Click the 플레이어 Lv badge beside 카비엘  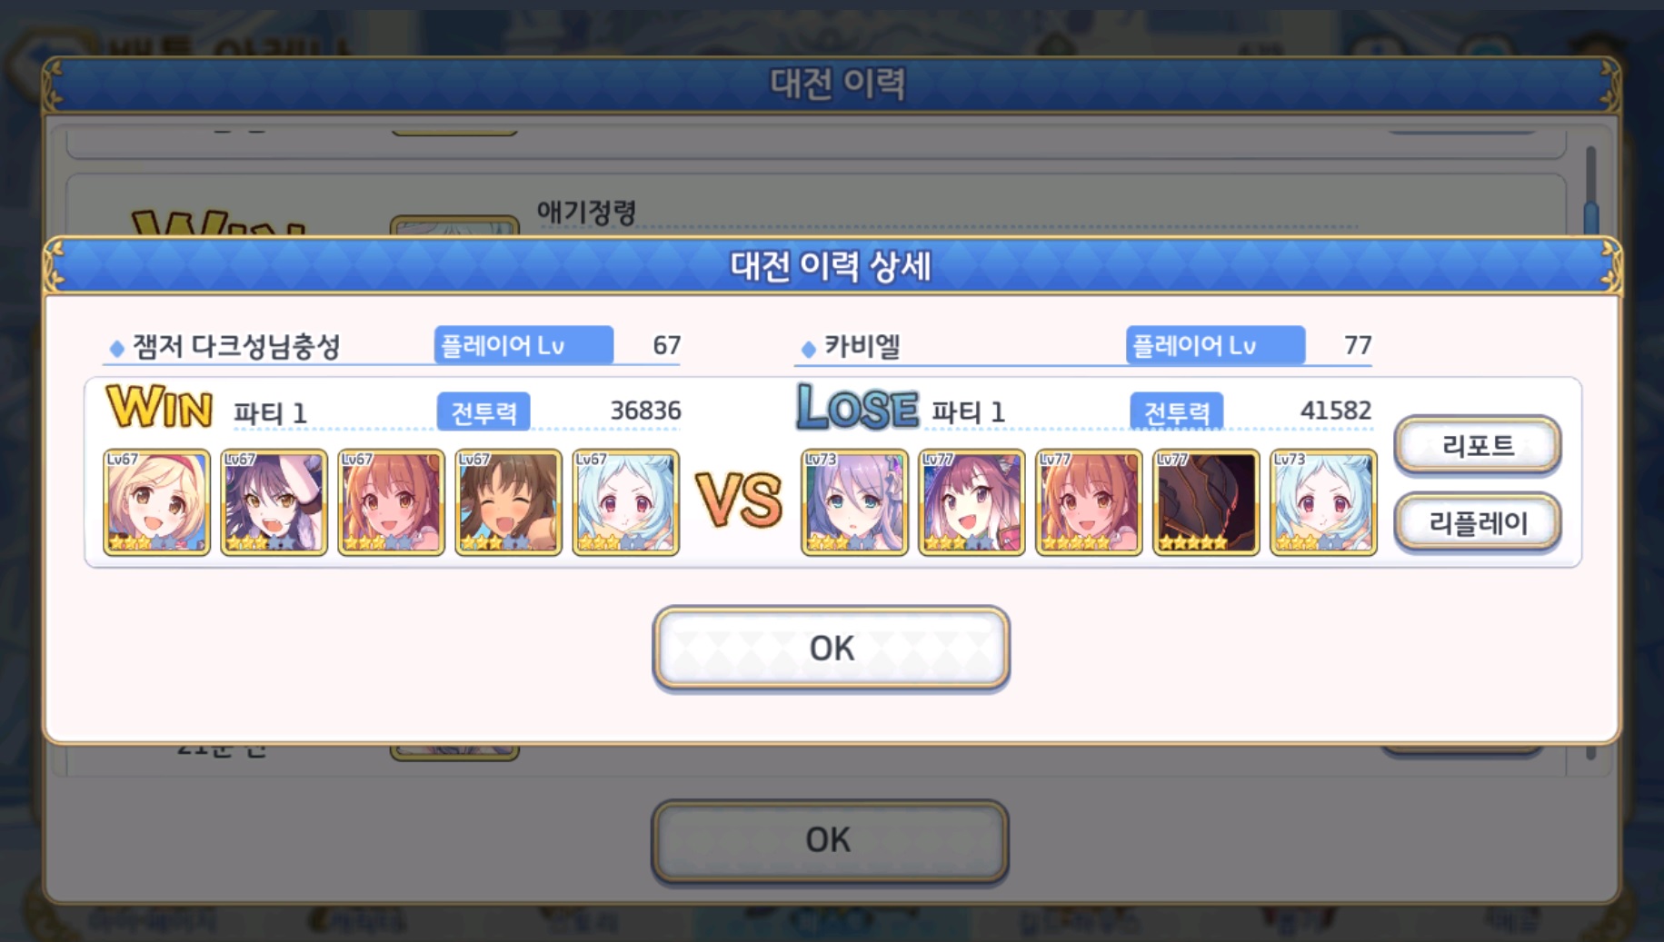(x=1215, y=345)
